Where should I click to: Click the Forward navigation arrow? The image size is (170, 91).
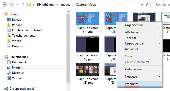point(11,5)
